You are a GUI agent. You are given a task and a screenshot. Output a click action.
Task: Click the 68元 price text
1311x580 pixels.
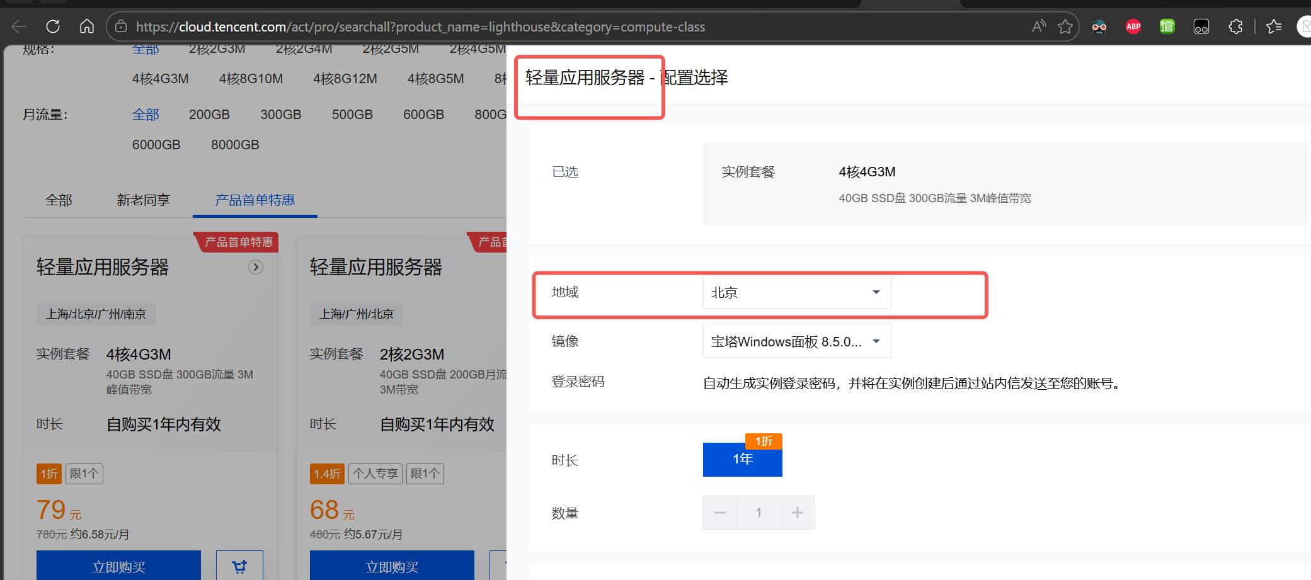coord(332,510)
